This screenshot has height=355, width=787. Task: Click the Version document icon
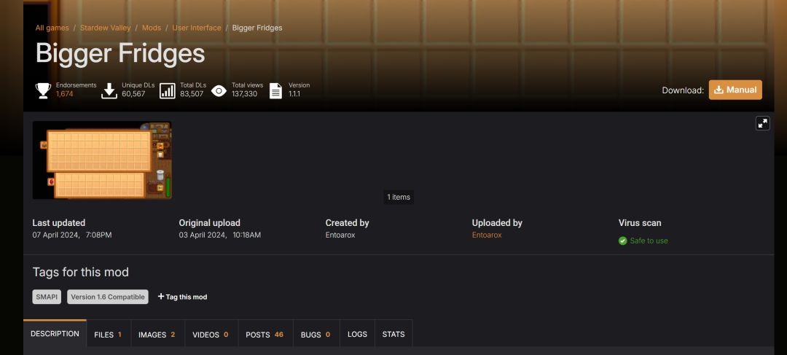click(275, 91)
